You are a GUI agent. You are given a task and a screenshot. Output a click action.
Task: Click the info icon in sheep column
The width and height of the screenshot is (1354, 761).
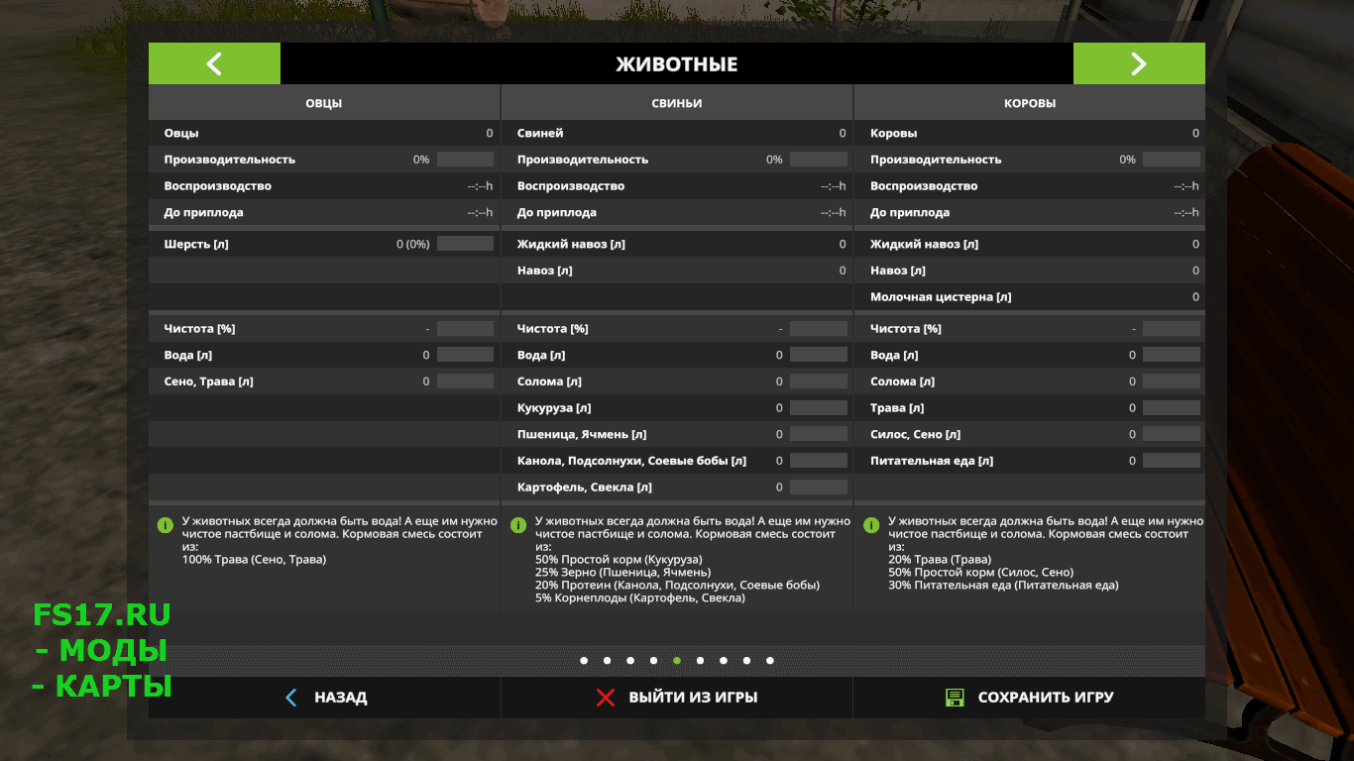pyautogui.click(x=166, y=524)
